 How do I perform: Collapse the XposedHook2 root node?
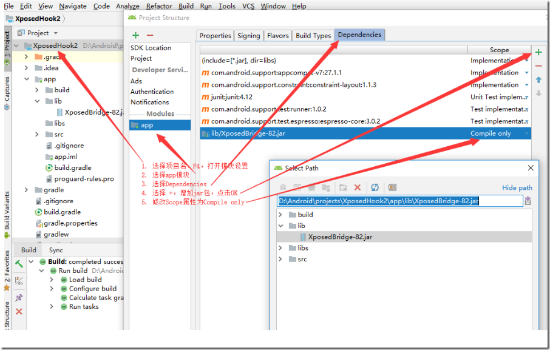(x=16, y=45)
